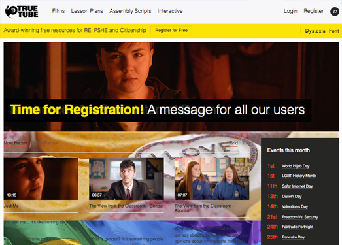
Task: Open the Films menu
Action: pyautogui.click(x=58, y=11)
